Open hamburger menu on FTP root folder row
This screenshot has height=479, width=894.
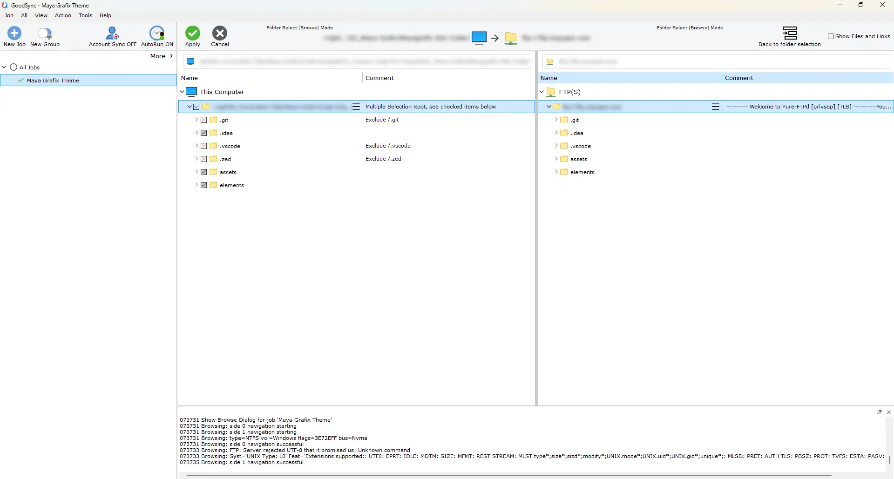pos(716,107)
